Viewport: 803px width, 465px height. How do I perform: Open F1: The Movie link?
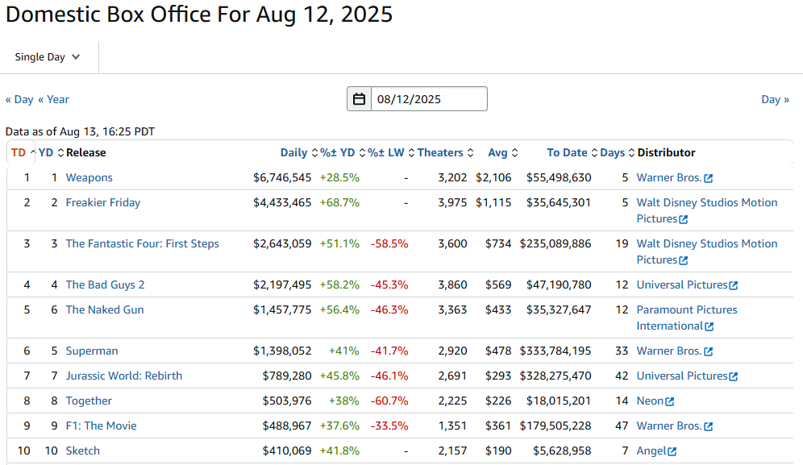click(x=102, y=426)
